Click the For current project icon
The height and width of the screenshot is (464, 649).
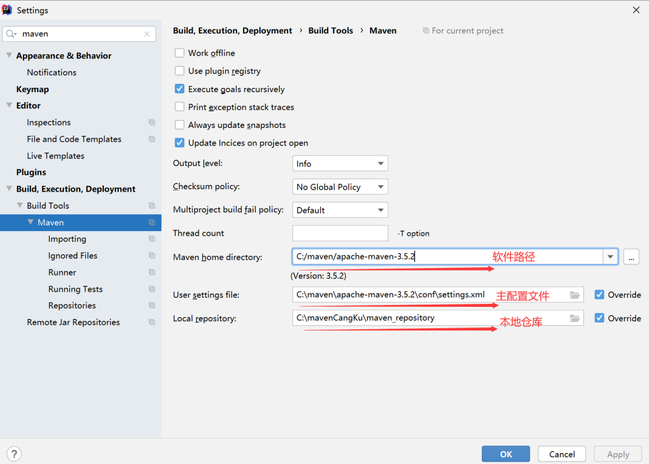point(425,30)
